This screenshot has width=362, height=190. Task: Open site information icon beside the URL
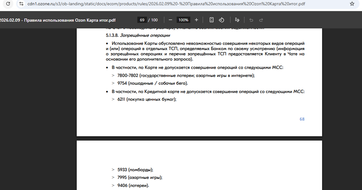point(21,4)
